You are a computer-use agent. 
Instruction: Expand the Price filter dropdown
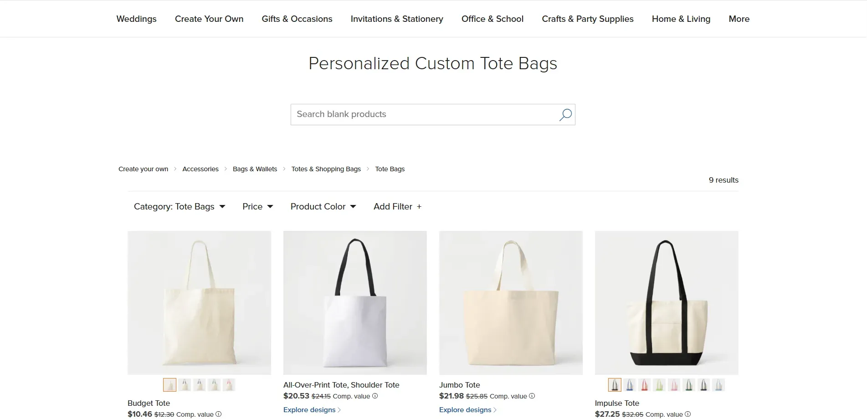click(257, 206)
